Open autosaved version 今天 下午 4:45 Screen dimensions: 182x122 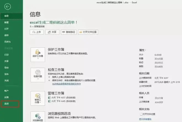62,101
